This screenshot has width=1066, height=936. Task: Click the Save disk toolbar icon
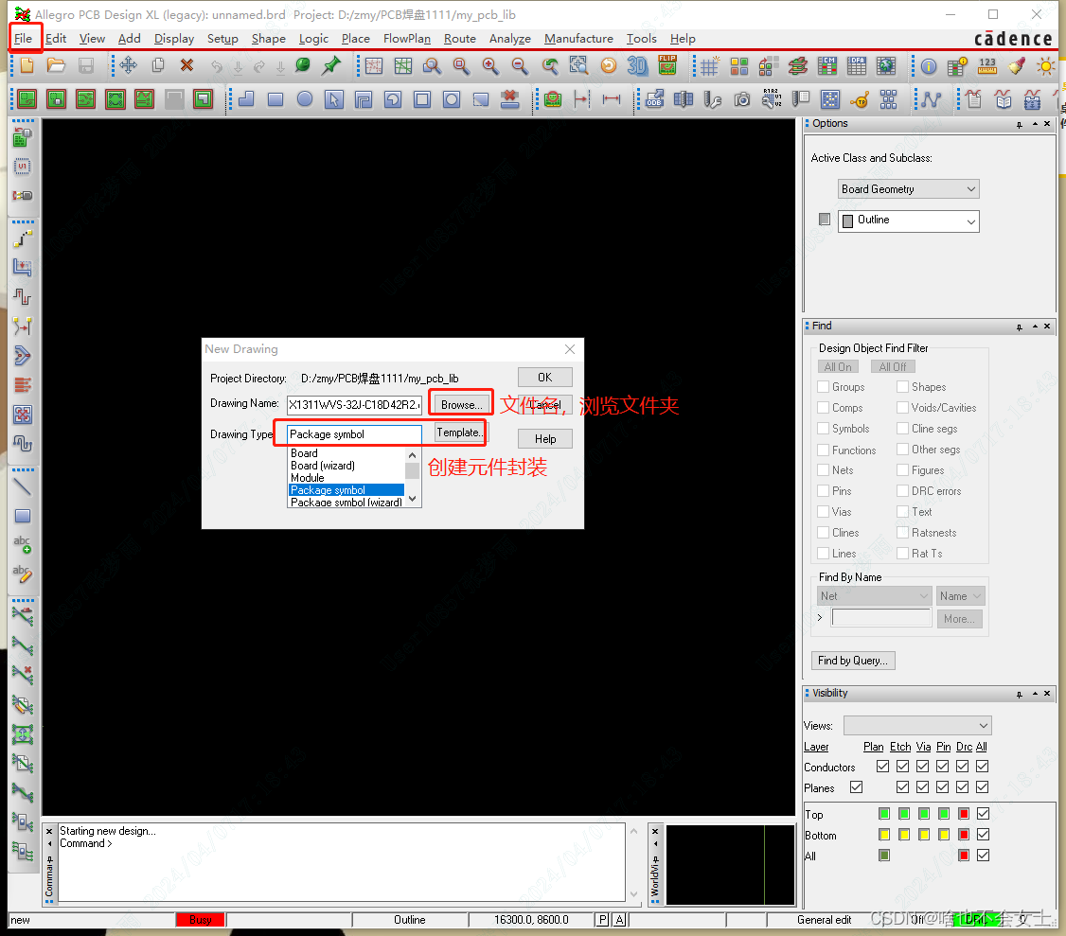pos(85,66)
